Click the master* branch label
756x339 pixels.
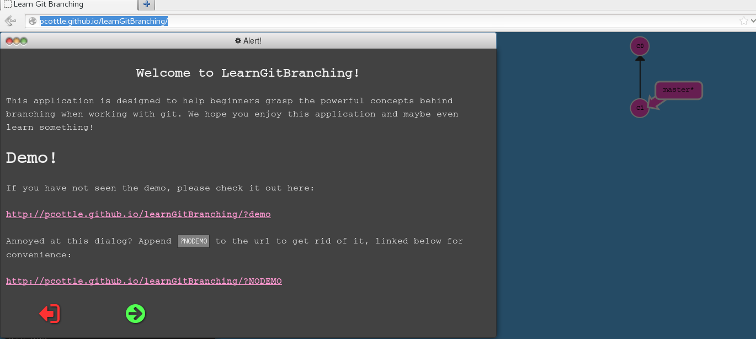(679, 90)
